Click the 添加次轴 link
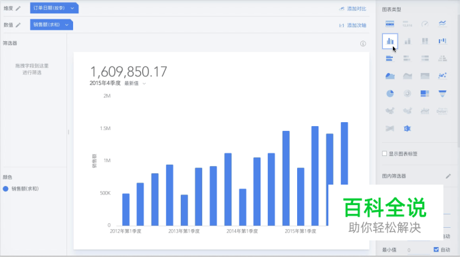This screenshot has height=257, width=460. tap(352, 25)
